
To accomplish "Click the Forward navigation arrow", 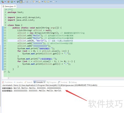I will click(x=54, y=2).
